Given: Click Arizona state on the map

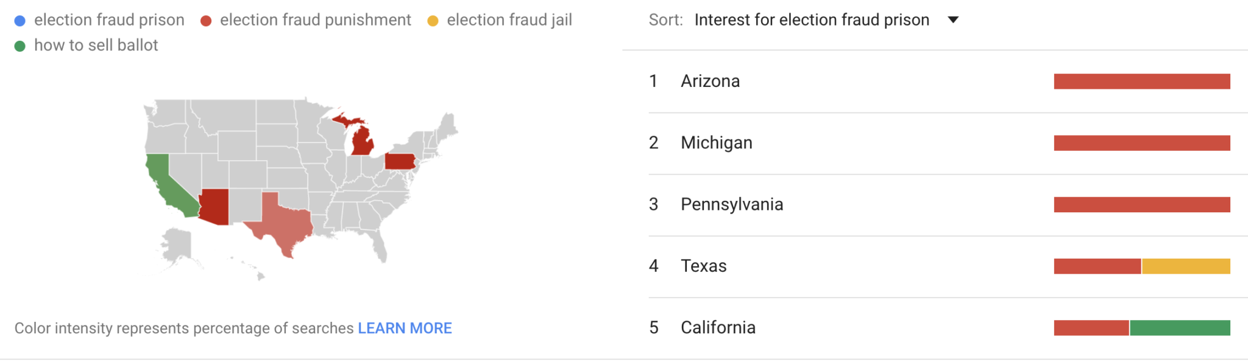Looking at the screenshot, I should coord(214,207).
